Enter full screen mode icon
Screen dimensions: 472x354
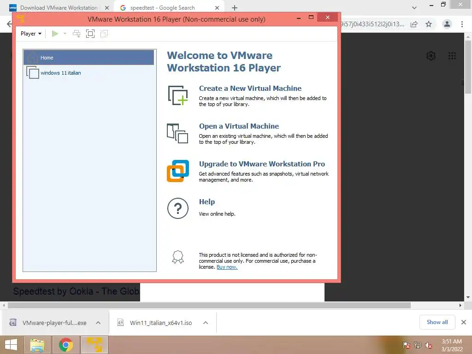[x=90, y=33]
